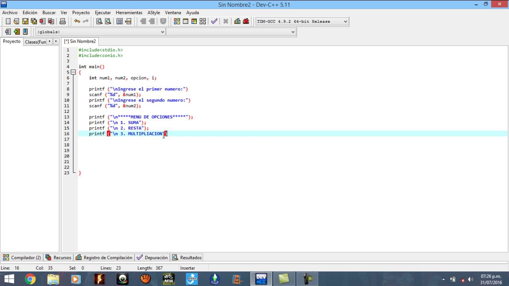The width and height of the screenshot is (509, 286).
Task: Select the Sin Nombre2 editor tab
Action: point(80,41)
